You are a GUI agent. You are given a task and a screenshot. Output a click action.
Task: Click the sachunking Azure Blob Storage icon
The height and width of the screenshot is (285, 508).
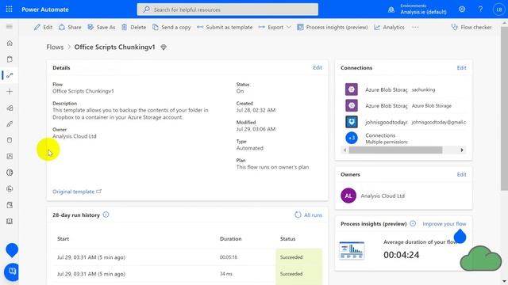[x=352, y=89]
